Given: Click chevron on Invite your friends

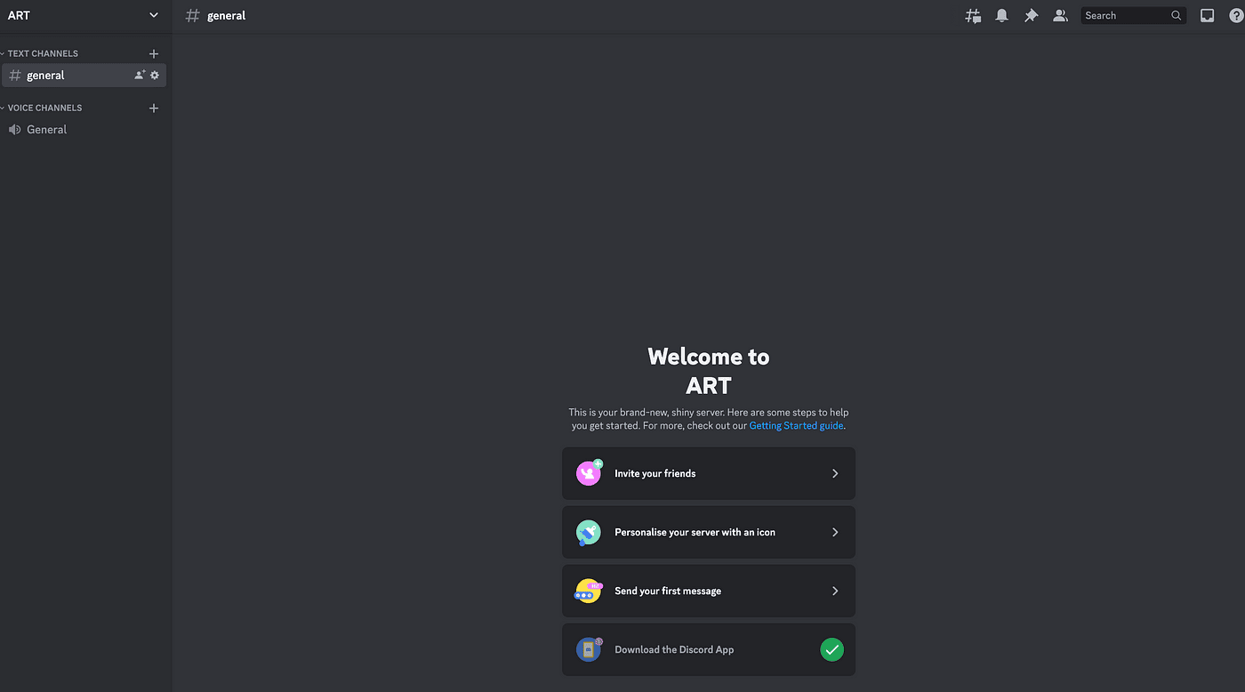Looking at the screenshot, I should 835,473.
